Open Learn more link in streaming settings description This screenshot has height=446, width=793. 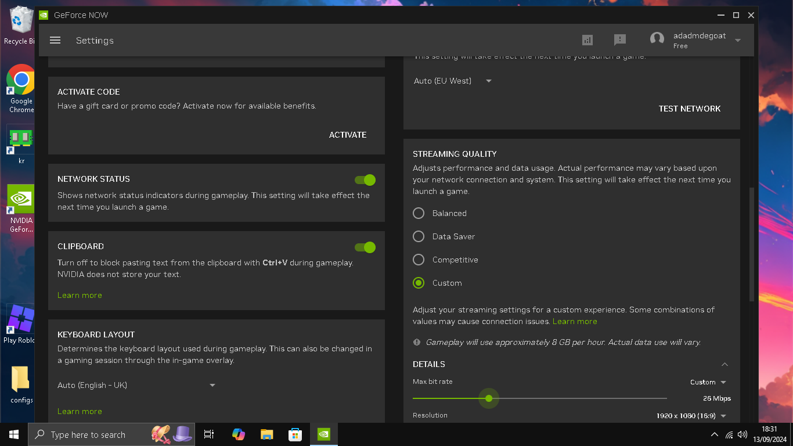[575, 321]
